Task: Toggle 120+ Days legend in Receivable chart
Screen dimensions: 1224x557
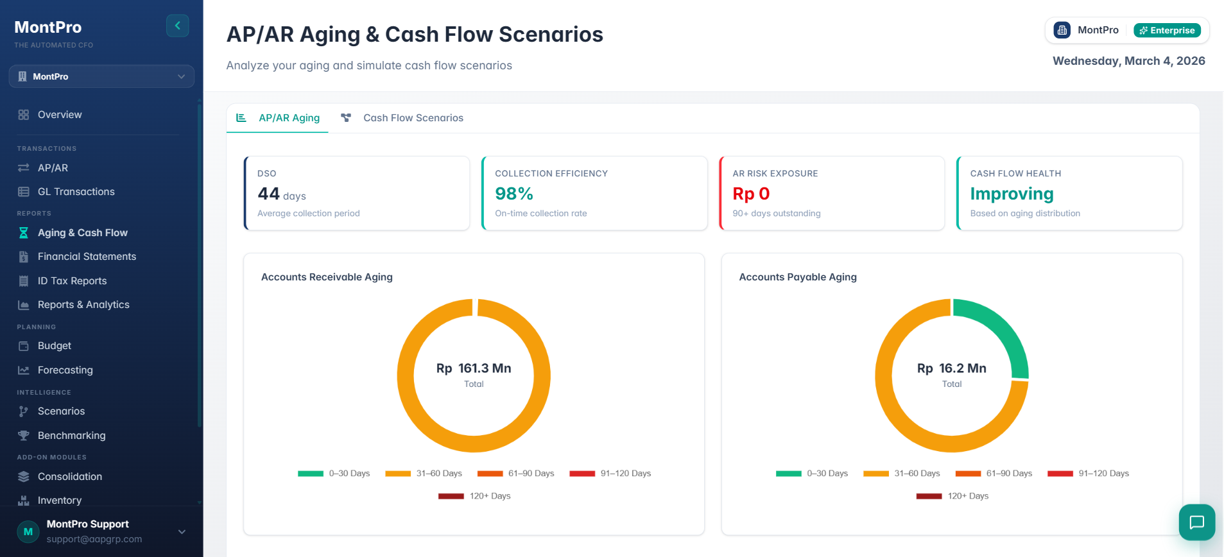Action: 474,496
